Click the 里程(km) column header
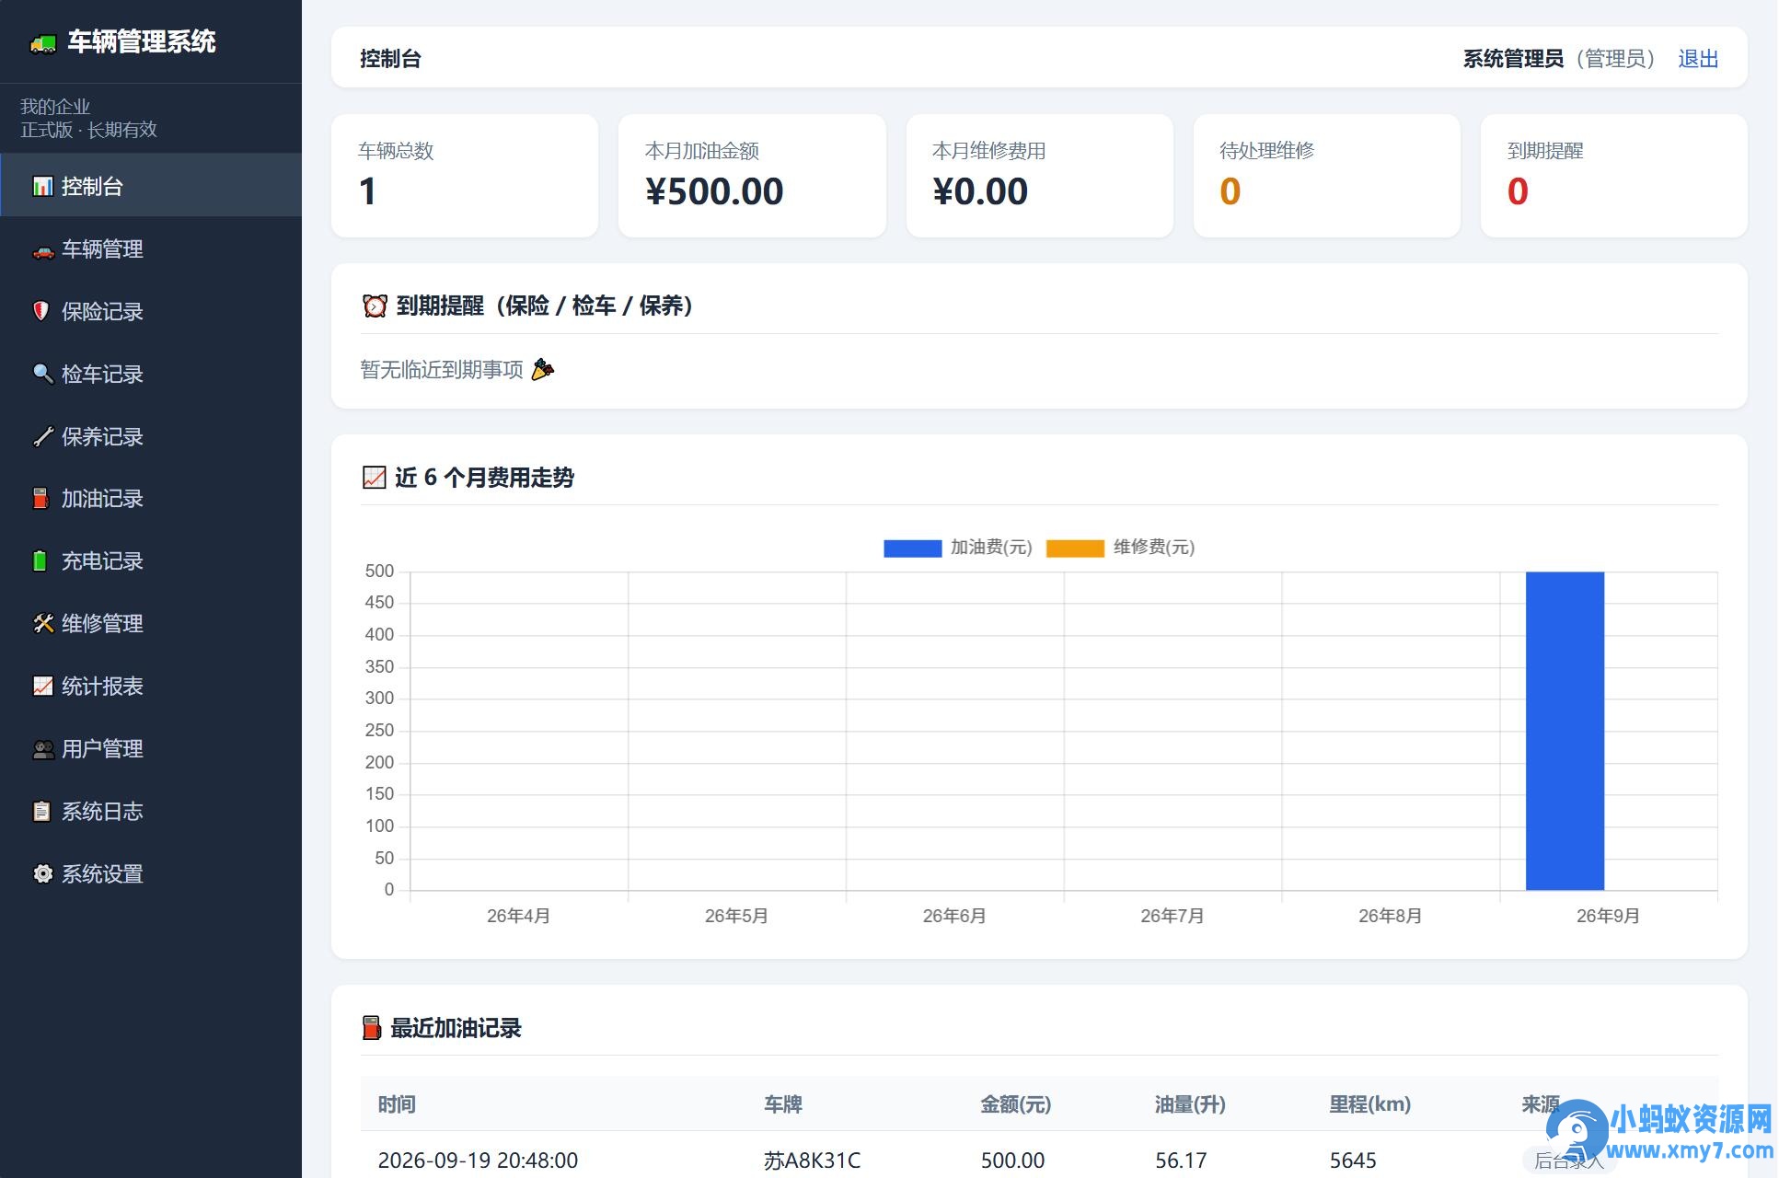Viewport: 1779px width, 1178px height. pyautogui.click(x=1369, y=1104)
